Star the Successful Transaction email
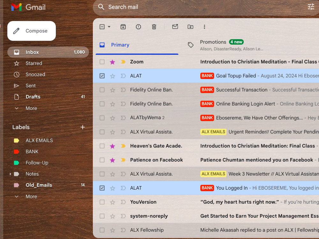This screenshot has height=239, width=319. click(x=113, y=90)
